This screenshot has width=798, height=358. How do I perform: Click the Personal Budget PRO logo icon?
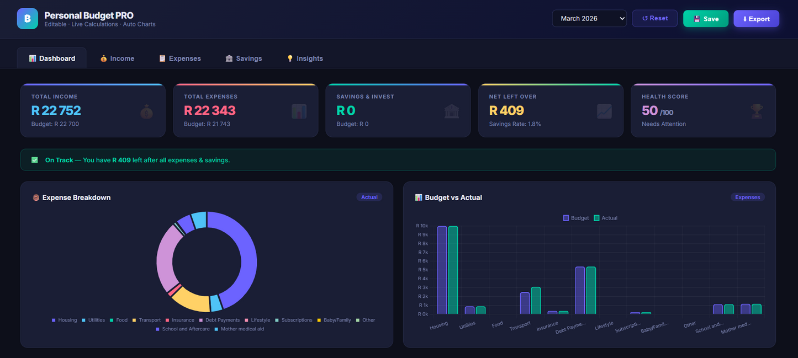click(x=27, y=18)
